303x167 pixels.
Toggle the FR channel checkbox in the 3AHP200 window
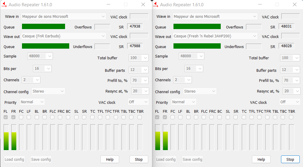pyautogui.click(x=165, y=117)
